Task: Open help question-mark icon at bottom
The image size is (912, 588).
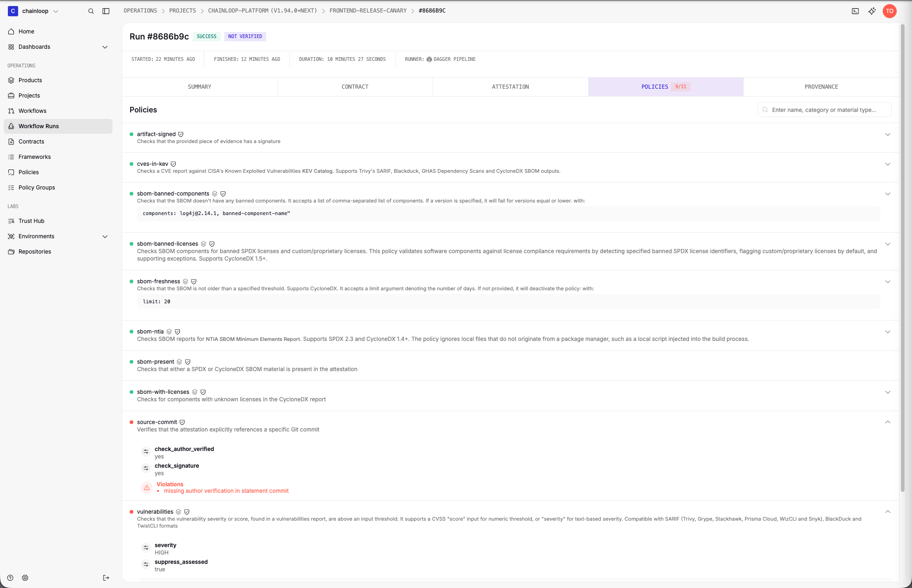Action: tap(10, 578)
